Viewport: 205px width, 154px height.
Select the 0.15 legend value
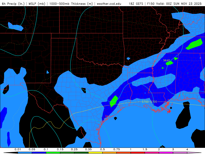(x=60, y=149)
